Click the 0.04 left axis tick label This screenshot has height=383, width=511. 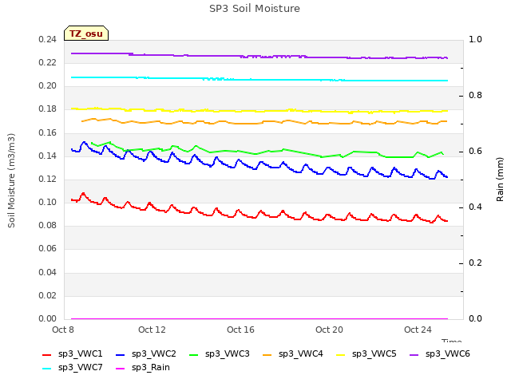48,272
